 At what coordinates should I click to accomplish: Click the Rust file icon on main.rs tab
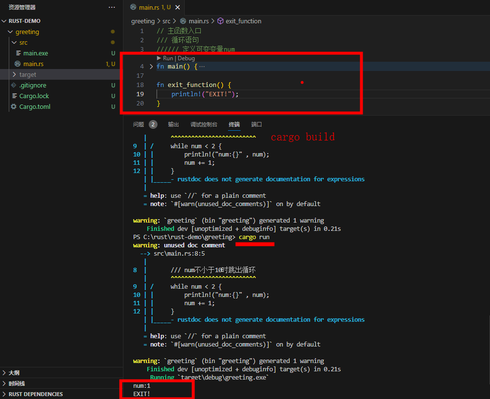(x=133, y=7)
